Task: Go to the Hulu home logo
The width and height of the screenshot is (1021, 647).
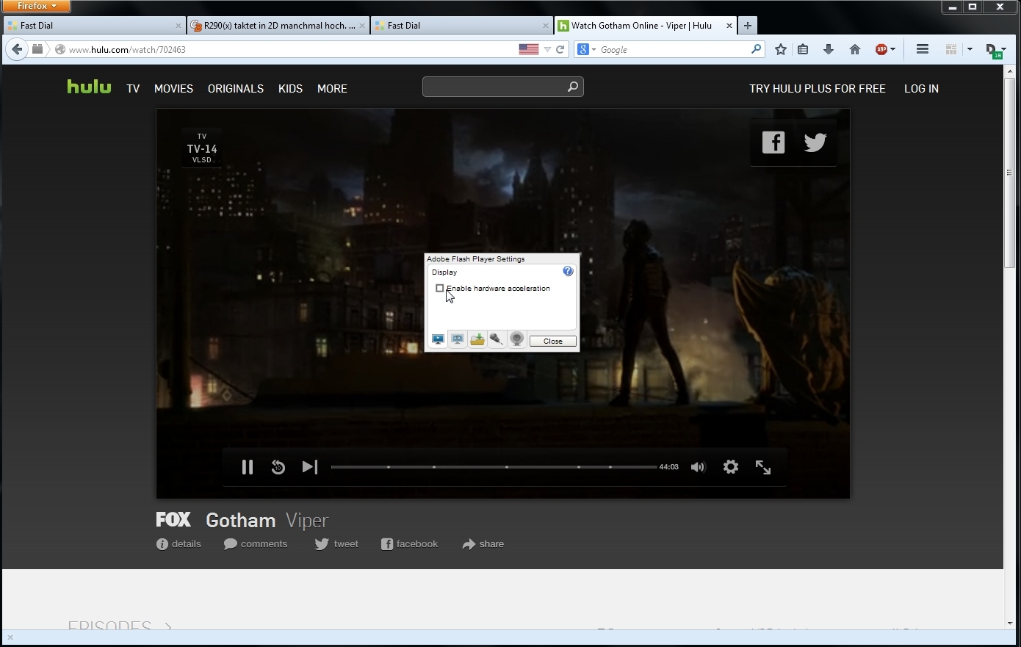Action: [89, 87]
